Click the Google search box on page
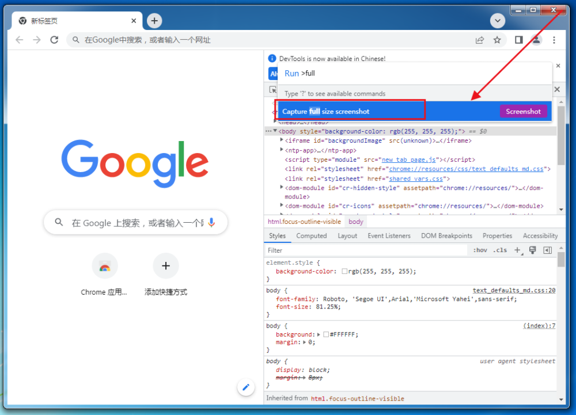Screen dimensions: 576x415 135,222
